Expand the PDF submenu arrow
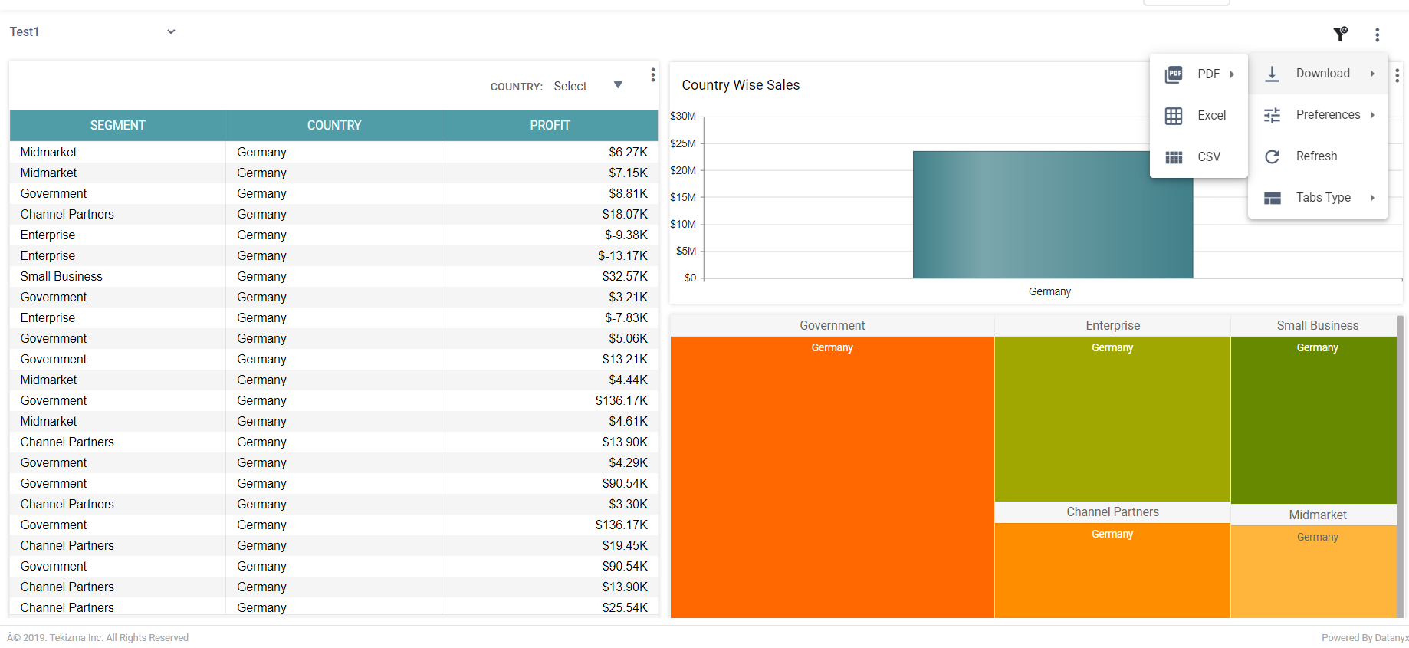This screenshot has width=1409, height=648. click(1232, 74)
